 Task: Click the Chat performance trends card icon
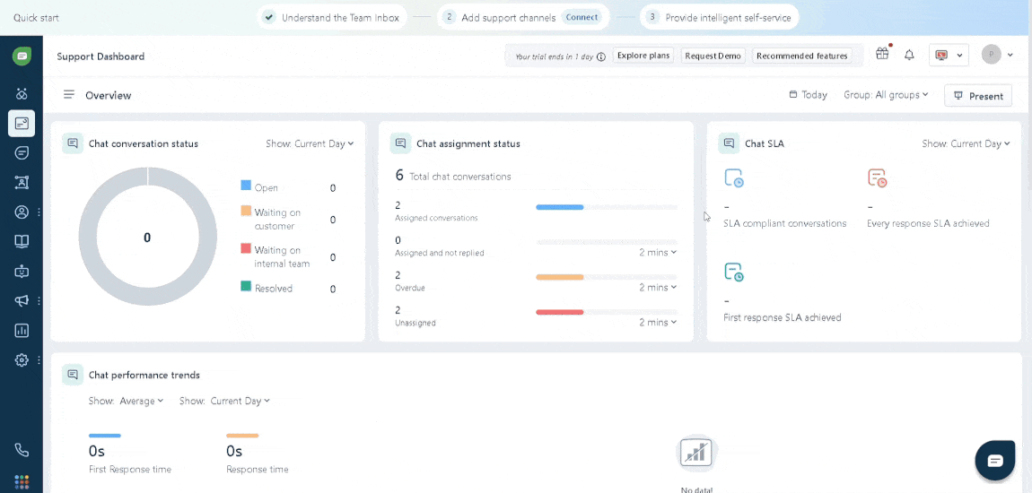pos(73,375)
